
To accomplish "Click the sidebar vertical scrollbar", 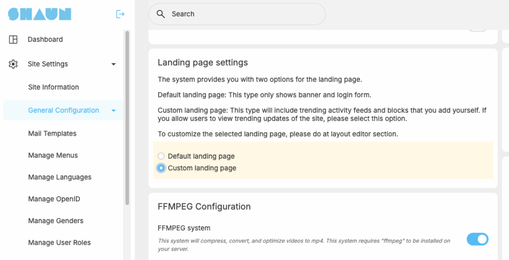I will 127,118.
